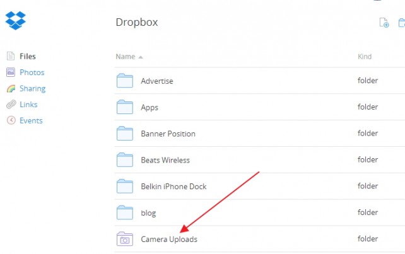Open Files section in sidebar

click(28, 57)
